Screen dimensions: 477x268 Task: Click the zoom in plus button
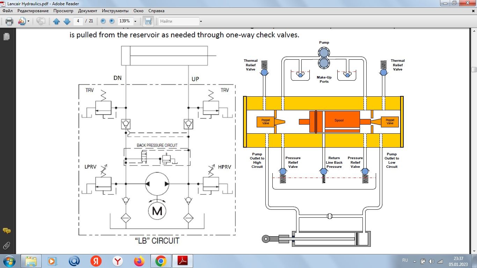[112, 21]
